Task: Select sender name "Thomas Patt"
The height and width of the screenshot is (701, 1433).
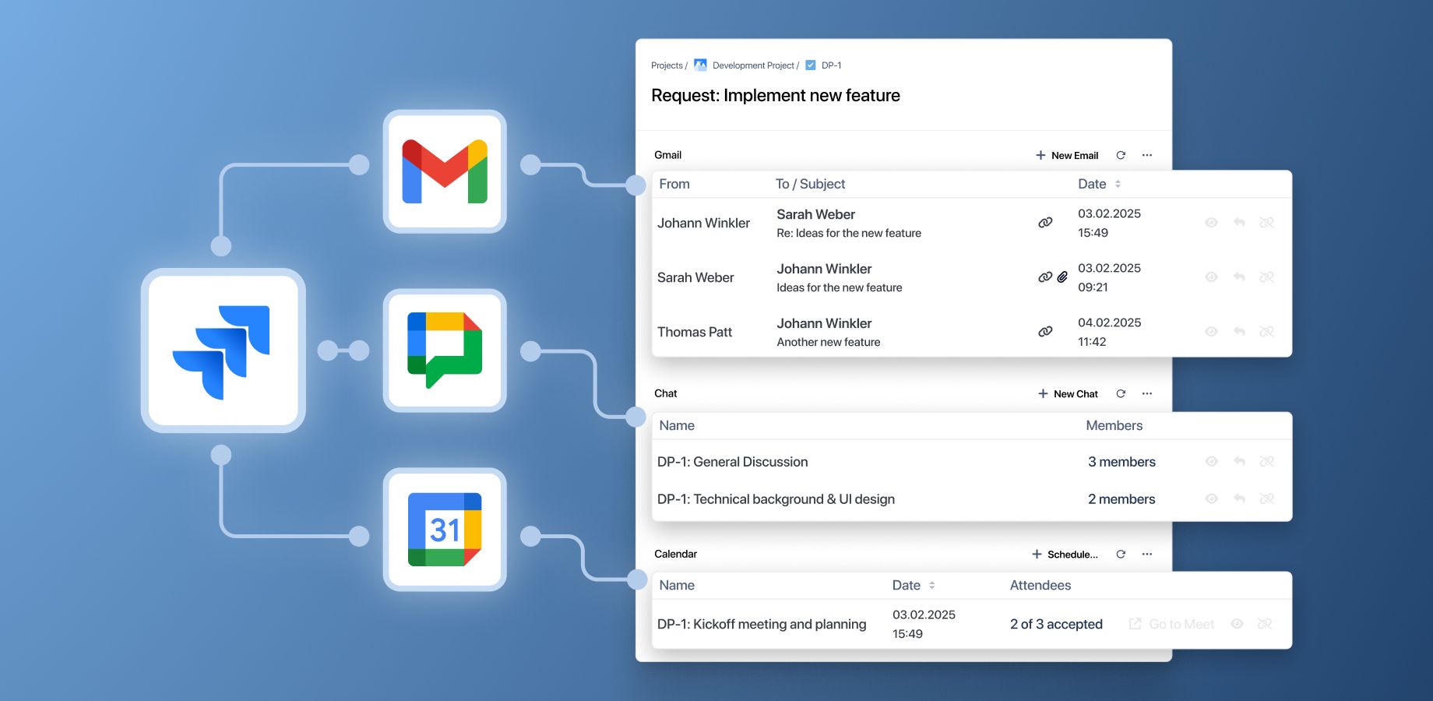Action: 695,332
